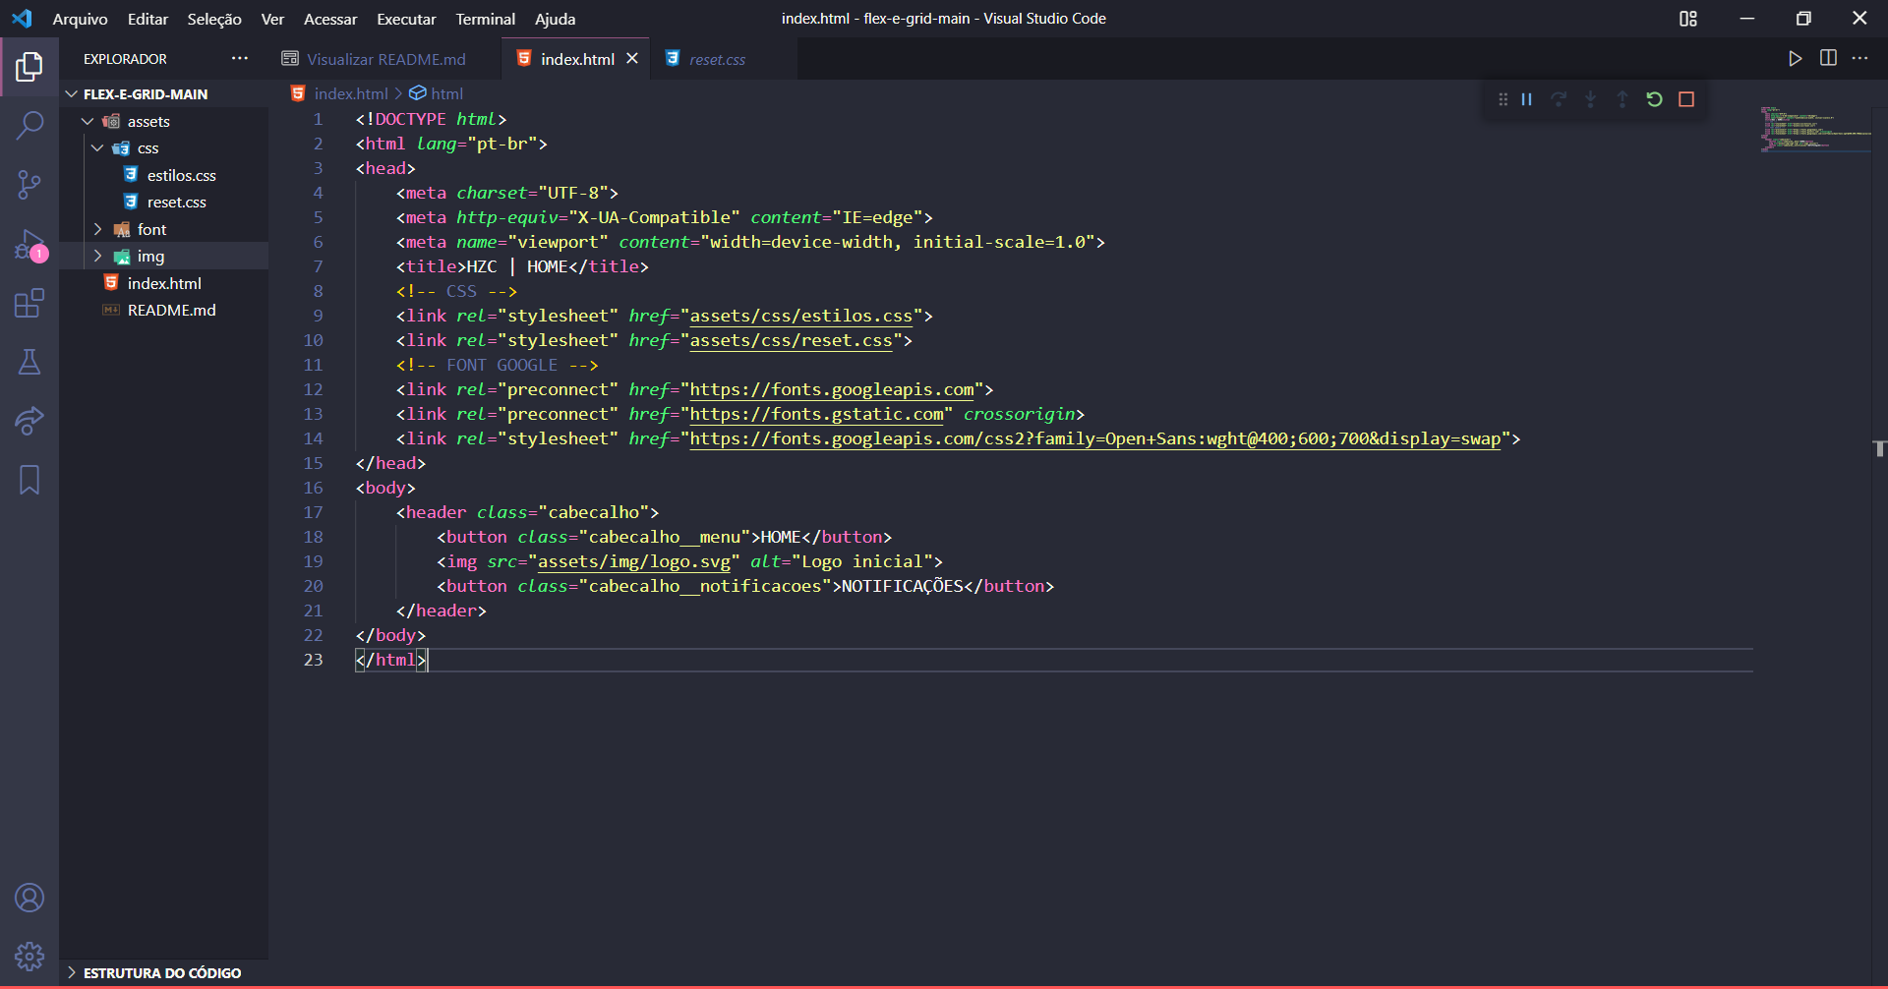Open the Live Share view
This screenshot has width=1888, height=989.
point(29,421)
